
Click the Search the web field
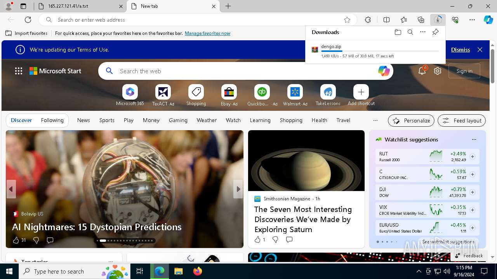(x=246, y=71)
